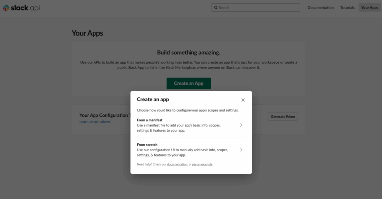Open the see an example link
The image size is (382, 199).
(x=202, y=164)
